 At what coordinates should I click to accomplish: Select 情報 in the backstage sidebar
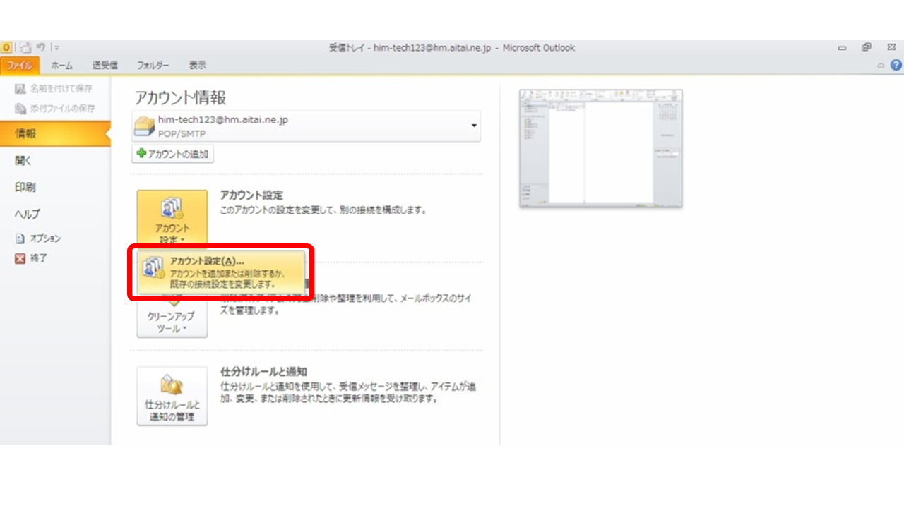coord(55,134)
